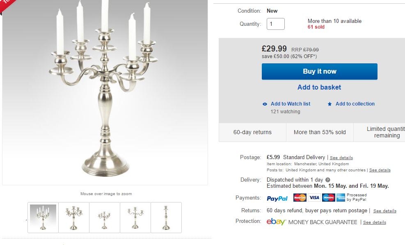405x245 pixels.
Task: Click Add to basket
Action: coord(319,87)
